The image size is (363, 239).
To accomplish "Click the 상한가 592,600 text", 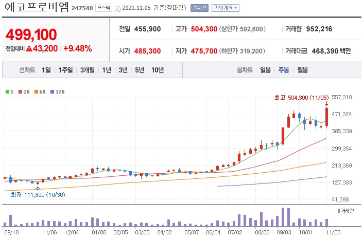I will coord(243,29).
